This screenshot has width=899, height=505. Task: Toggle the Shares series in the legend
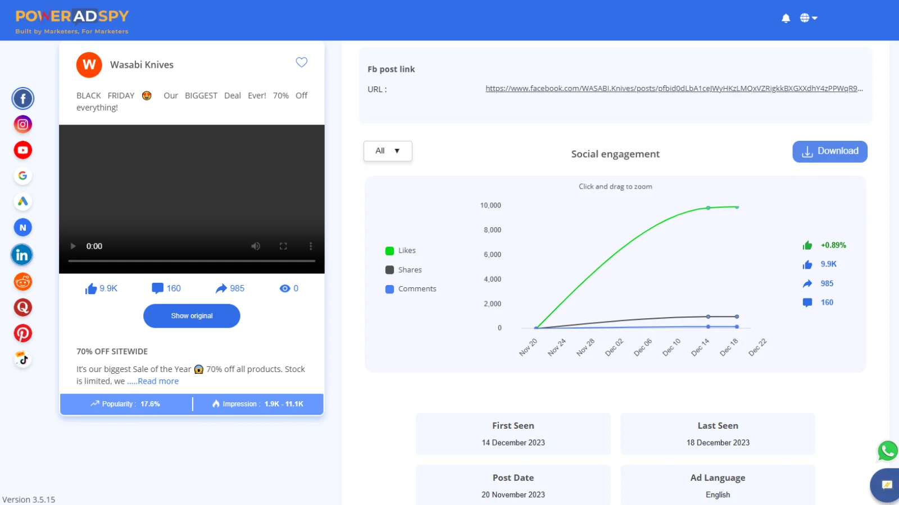pyautogui.click(x=403, y=270)
